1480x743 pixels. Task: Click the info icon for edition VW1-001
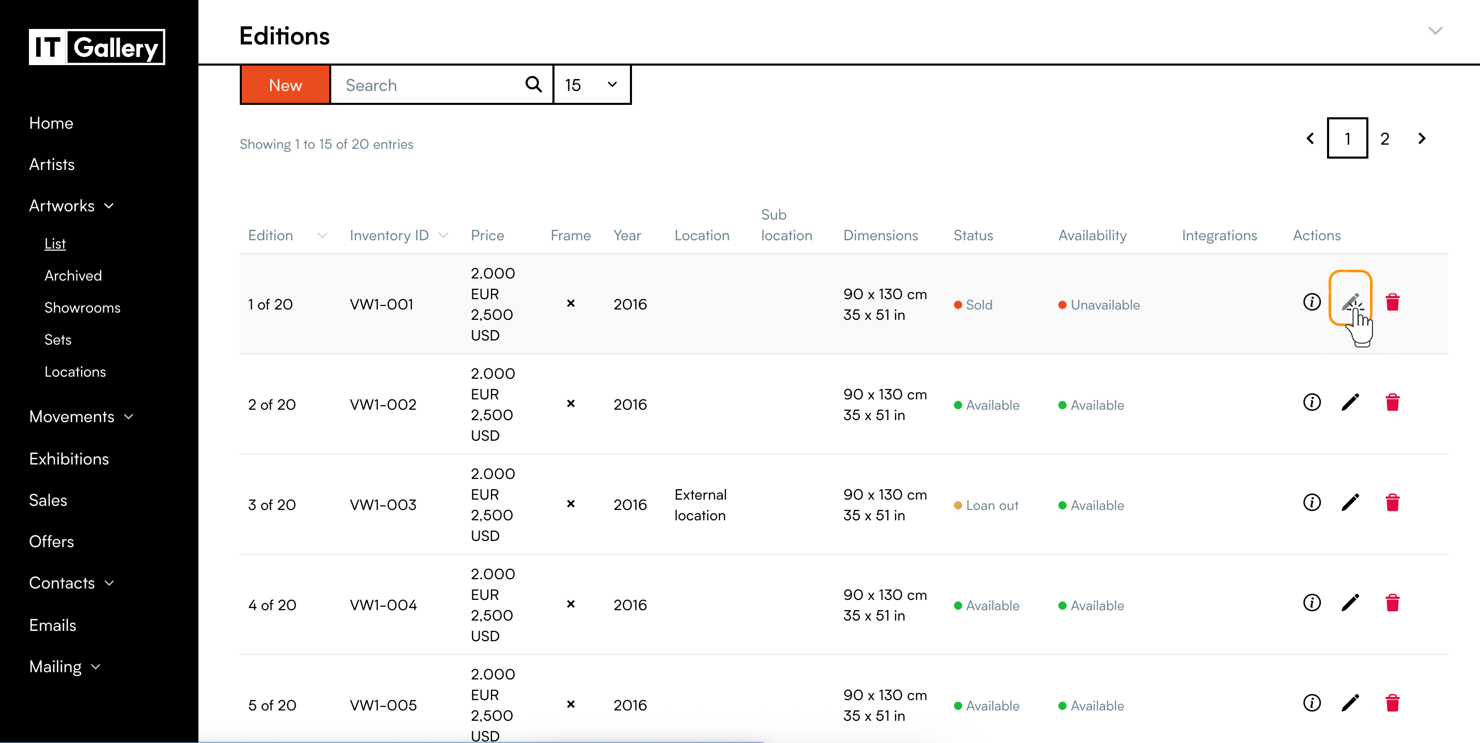pos(1312,302)
